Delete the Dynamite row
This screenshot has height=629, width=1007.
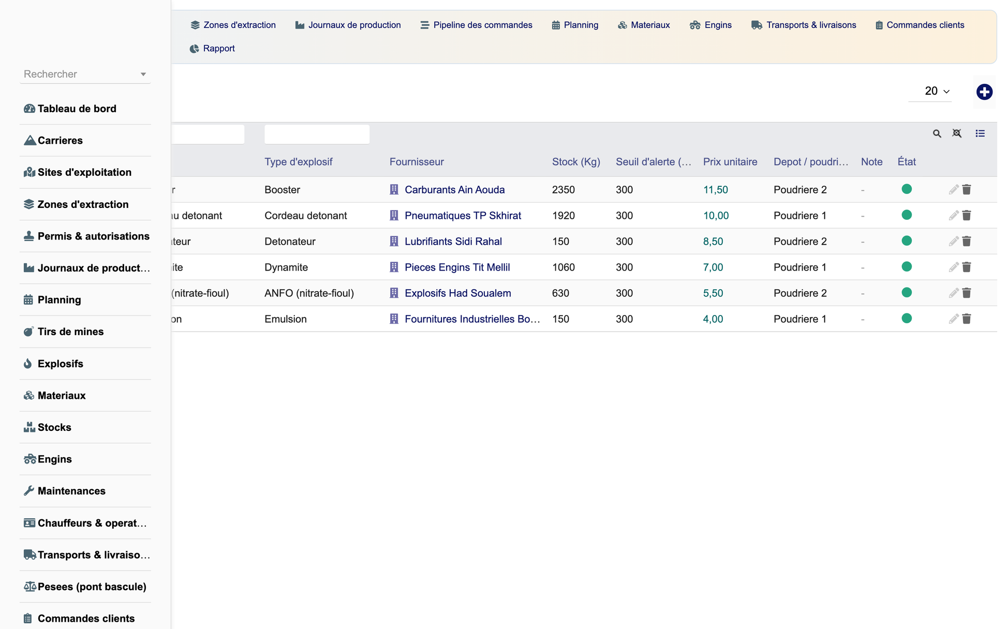coord(967,267)
